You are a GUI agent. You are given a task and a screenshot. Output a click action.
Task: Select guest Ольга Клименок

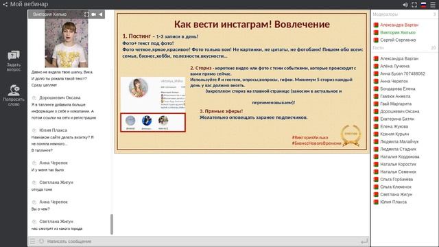coord(396,187)
